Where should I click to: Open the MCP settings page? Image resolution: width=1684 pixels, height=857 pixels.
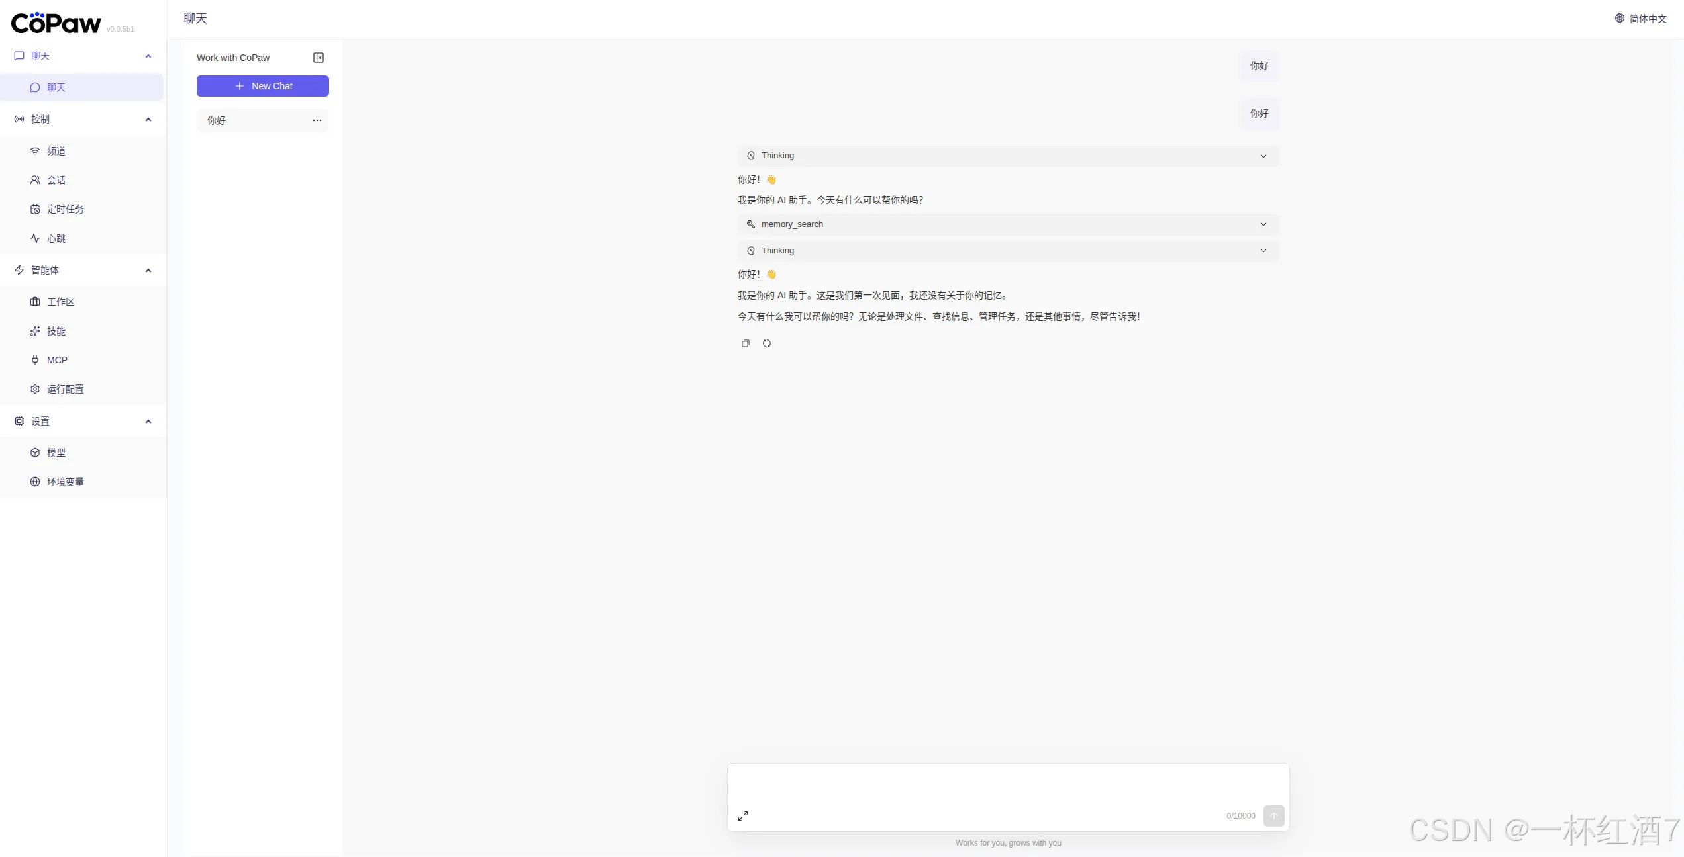click(57, 360)
